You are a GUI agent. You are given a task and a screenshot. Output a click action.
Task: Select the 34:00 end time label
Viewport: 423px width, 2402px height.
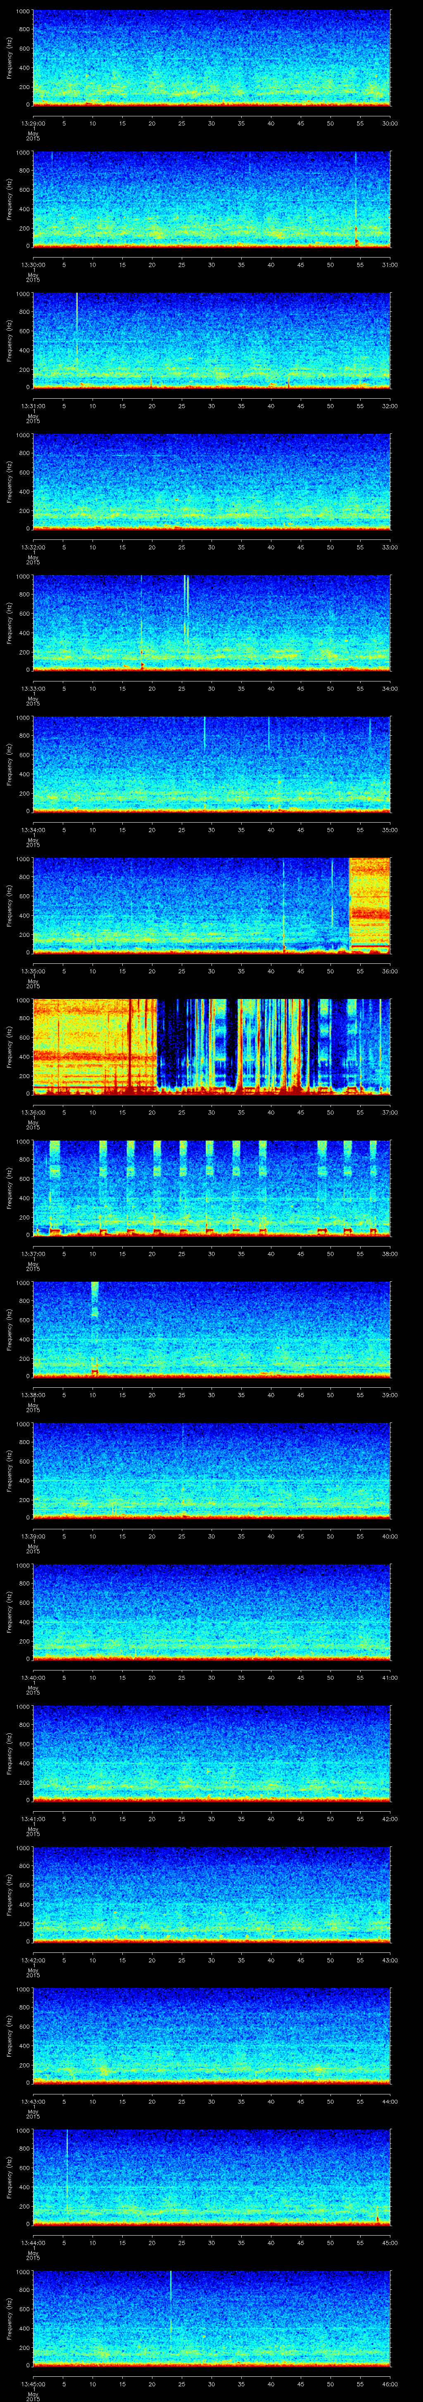[390, 688]
